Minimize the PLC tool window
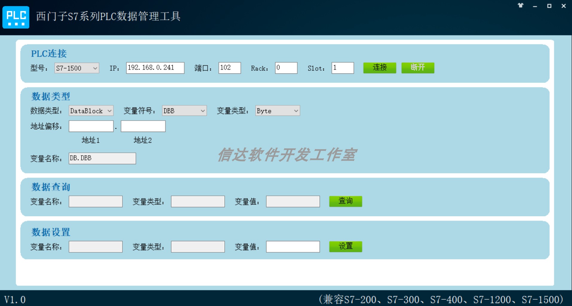Viewport: 572px width, 306px height. point(535,6)
